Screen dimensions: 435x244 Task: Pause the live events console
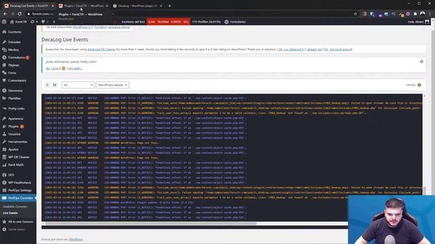pos(54,85)
